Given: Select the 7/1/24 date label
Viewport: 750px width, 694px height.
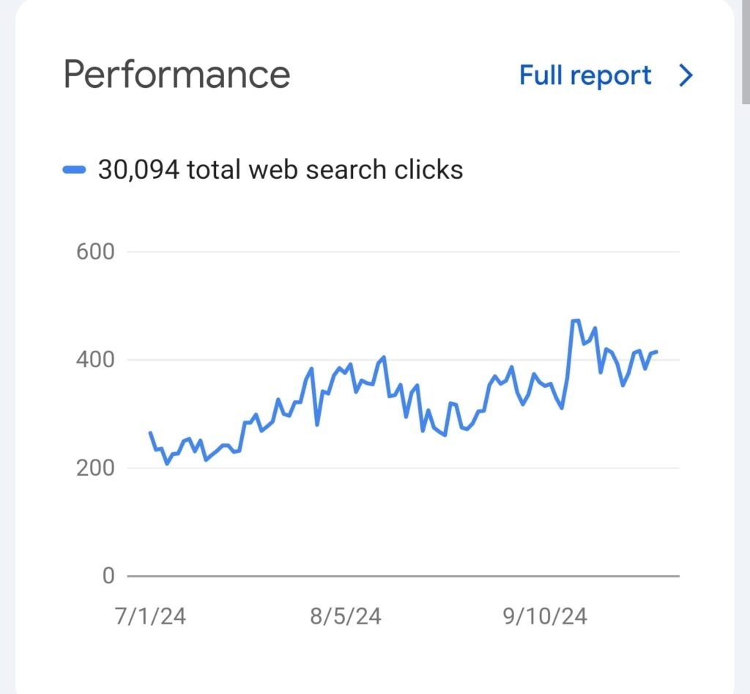Looking at the screenshot, I should [x=151, y=616].
